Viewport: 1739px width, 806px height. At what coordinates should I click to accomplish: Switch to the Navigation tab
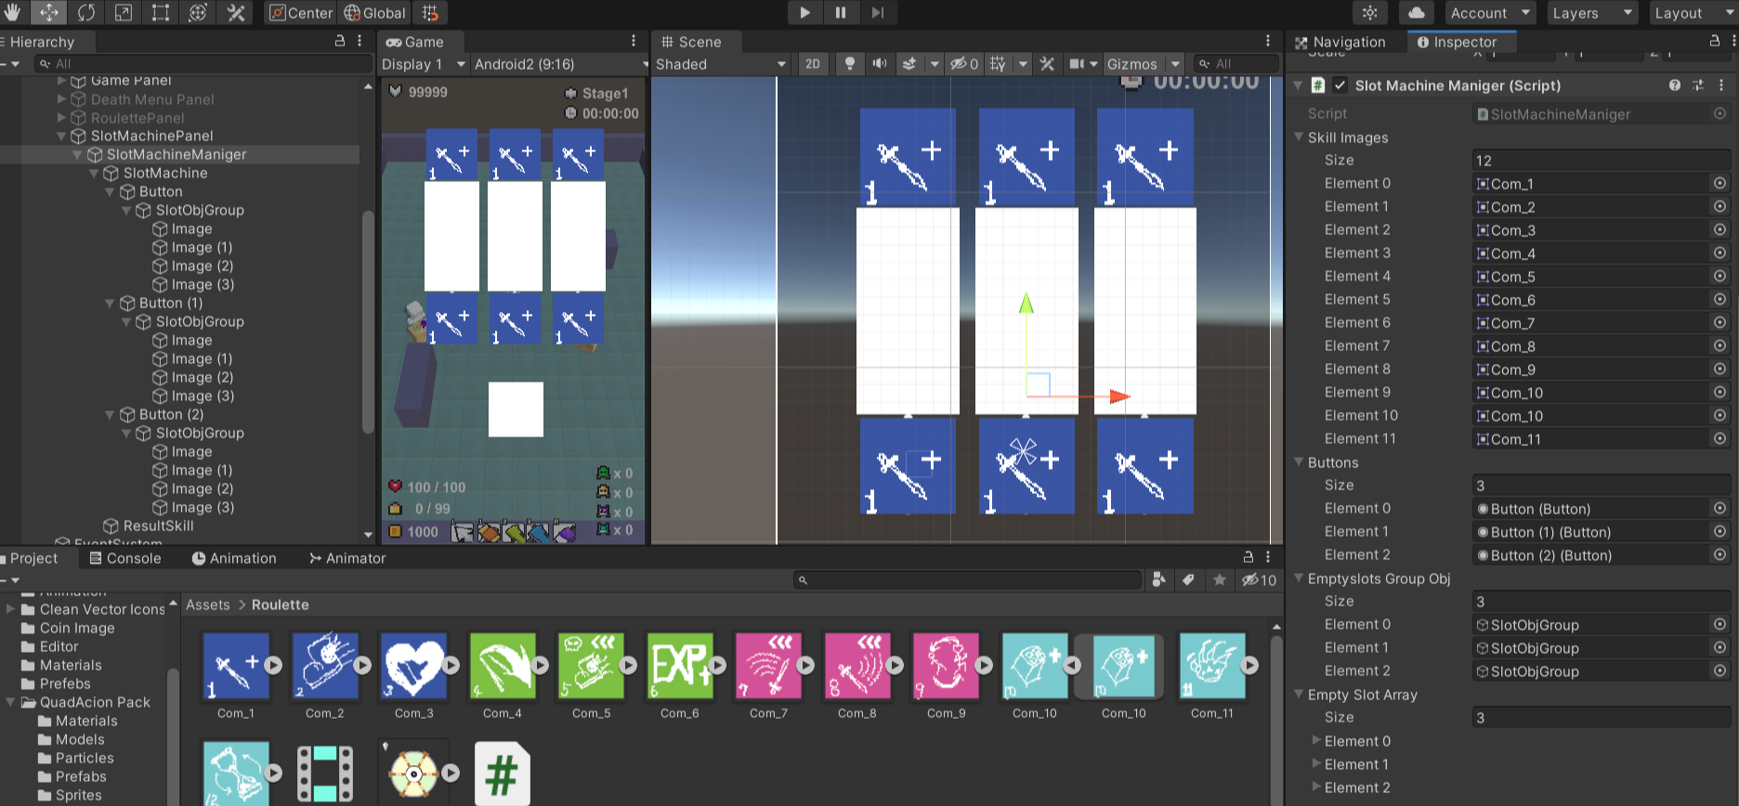(x=1340, y=42)
